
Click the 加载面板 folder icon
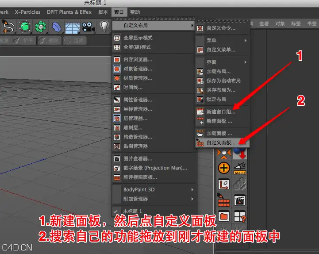point(200,134)
